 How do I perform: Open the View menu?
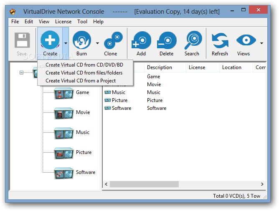[x=44, y=22]
